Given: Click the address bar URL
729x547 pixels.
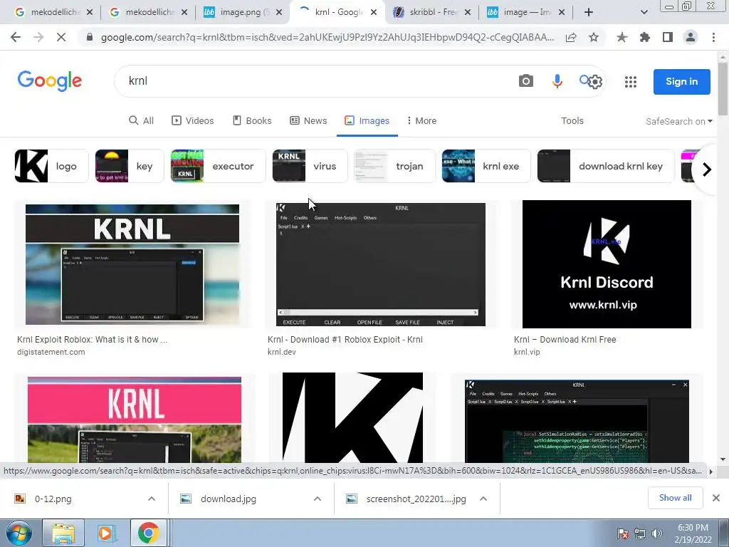Looking at the screenshot, I should (x=327, y=37).
